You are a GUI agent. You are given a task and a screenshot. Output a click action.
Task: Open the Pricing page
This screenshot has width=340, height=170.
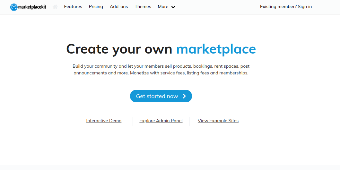point(96,7)
